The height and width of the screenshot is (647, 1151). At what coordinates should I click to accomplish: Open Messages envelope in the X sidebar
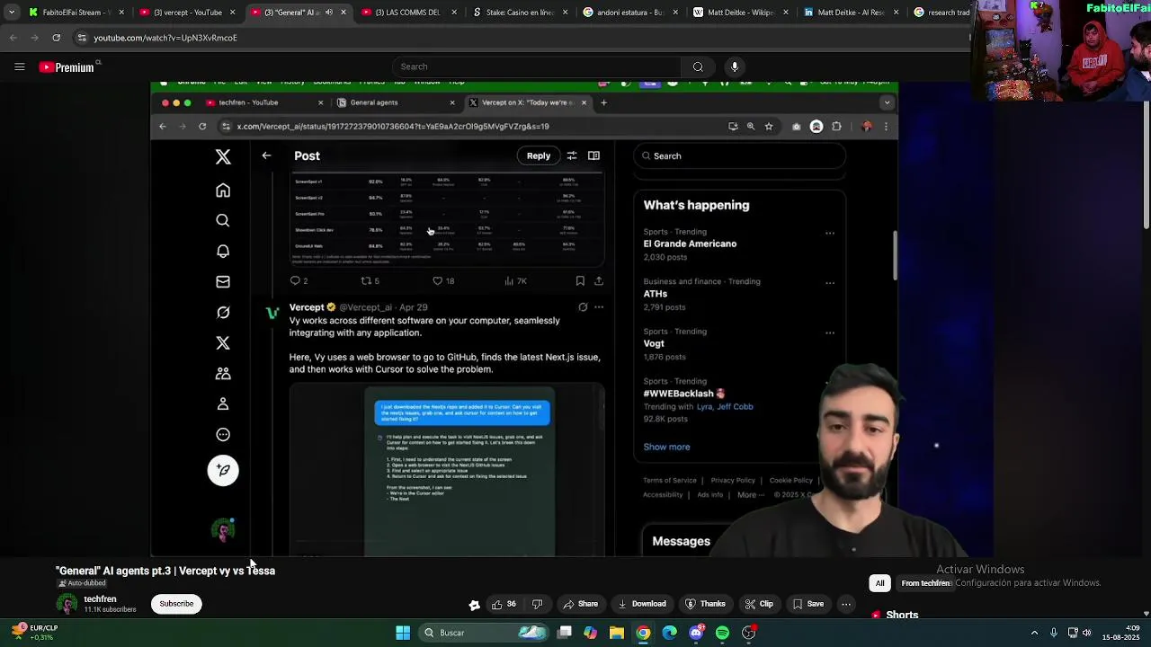(x=223, y=282)
